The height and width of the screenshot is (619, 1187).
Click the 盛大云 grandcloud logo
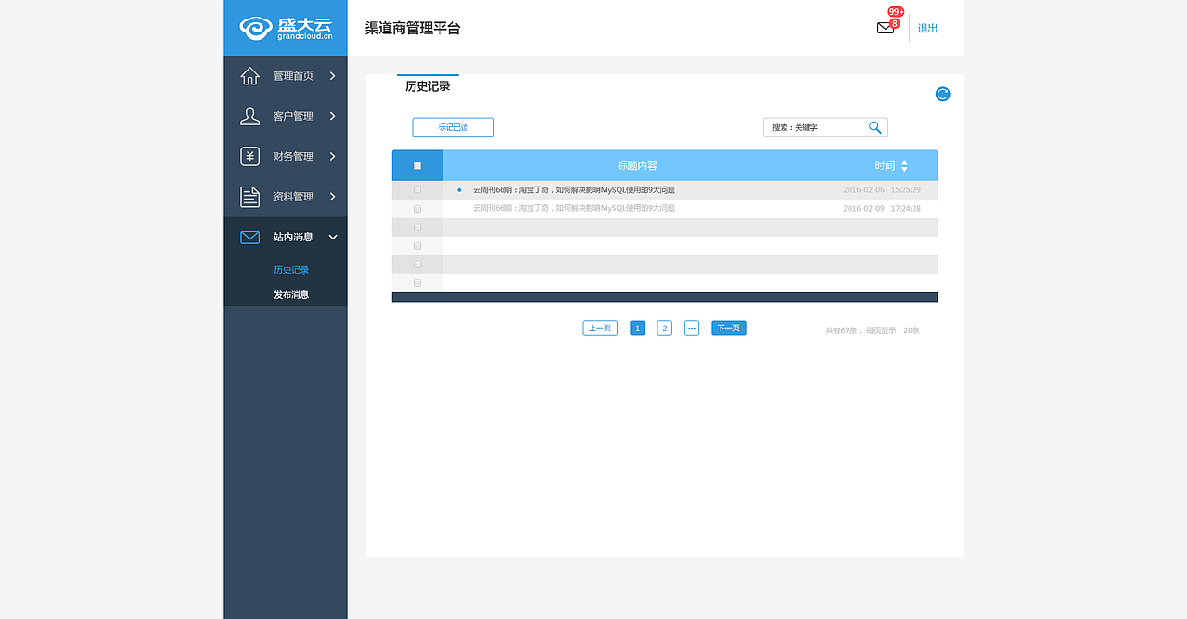(x=286, y=28)
